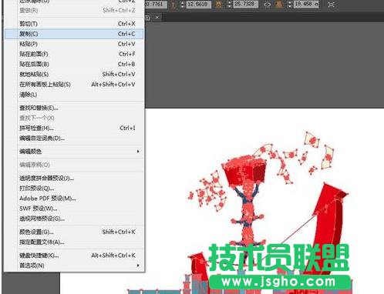This screenshot has width=384, height=294.
Task: Click the width value field 26.7328
Action: pos(246,5)
